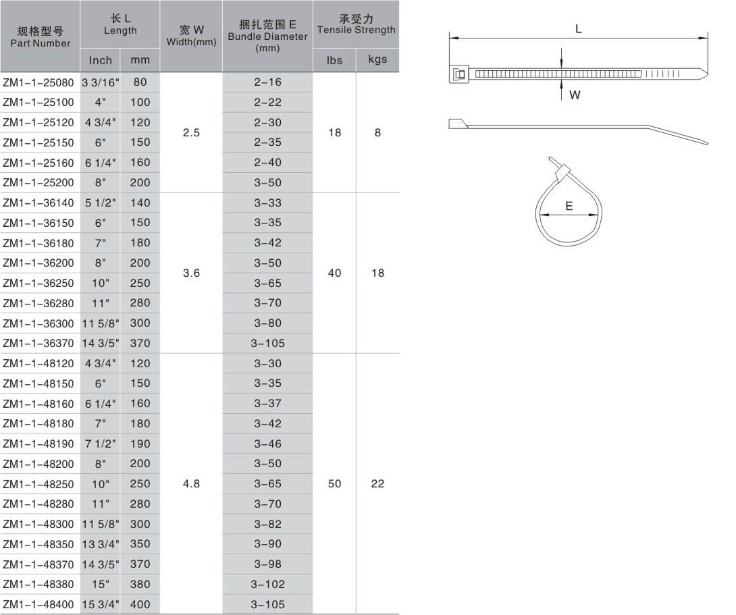736x615 pixels.
Task: Click the lbs sub-header
Action: click(x=334, y=60)
